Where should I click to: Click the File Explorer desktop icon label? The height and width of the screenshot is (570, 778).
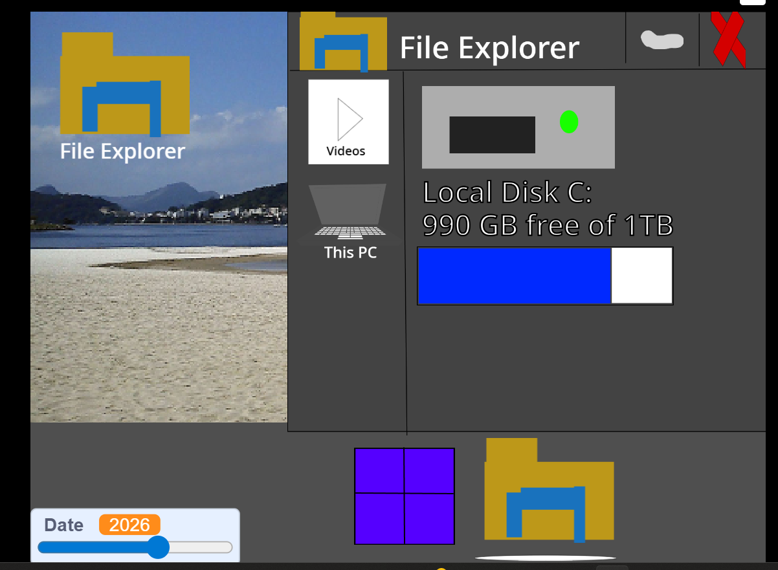[123, 151]
